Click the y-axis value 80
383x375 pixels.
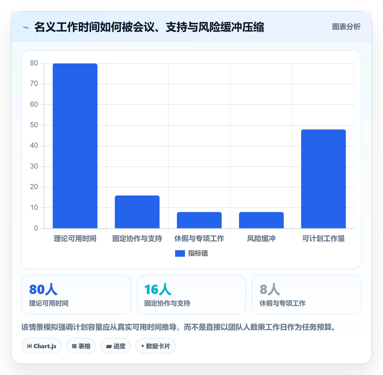(34, 63)
